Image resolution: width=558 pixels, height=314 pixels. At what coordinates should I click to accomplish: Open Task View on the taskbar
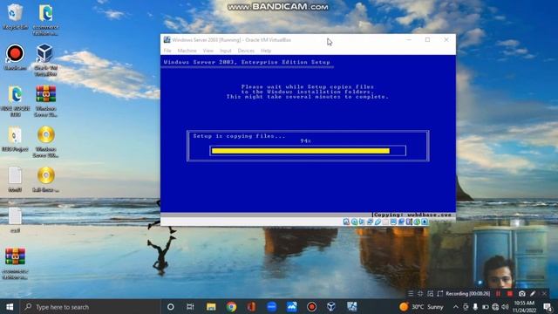(x=190, y=306)
